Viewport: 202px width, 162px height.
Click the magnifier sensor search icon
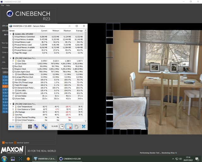(x=36, y=127)
